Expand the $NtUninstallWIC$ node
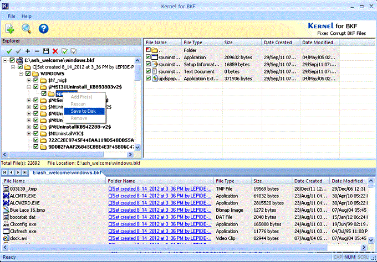The width and height of the screenshot is (377, 262). [x=29, y=134]
